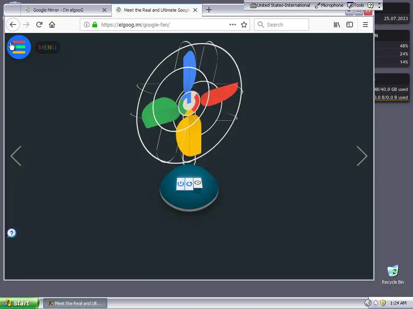Go to previous item with left arrow
Viewport: 413px width, 309px height.
[16, 156]
